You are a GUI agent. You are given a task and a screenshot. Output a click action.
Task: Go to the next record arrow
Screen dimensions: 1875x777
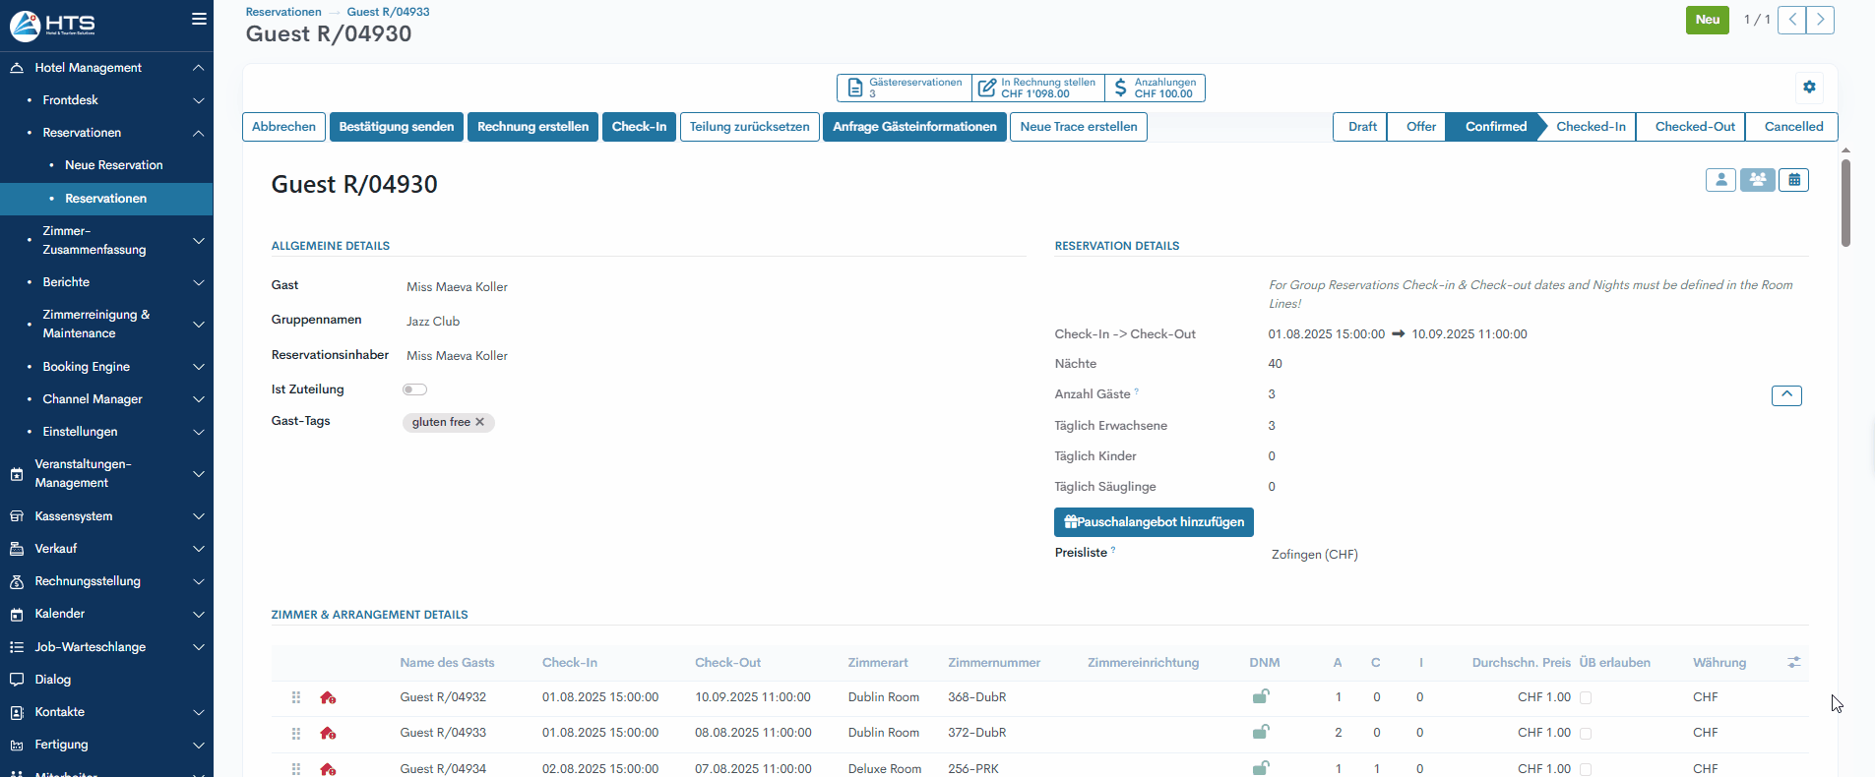coord(1821,20)
